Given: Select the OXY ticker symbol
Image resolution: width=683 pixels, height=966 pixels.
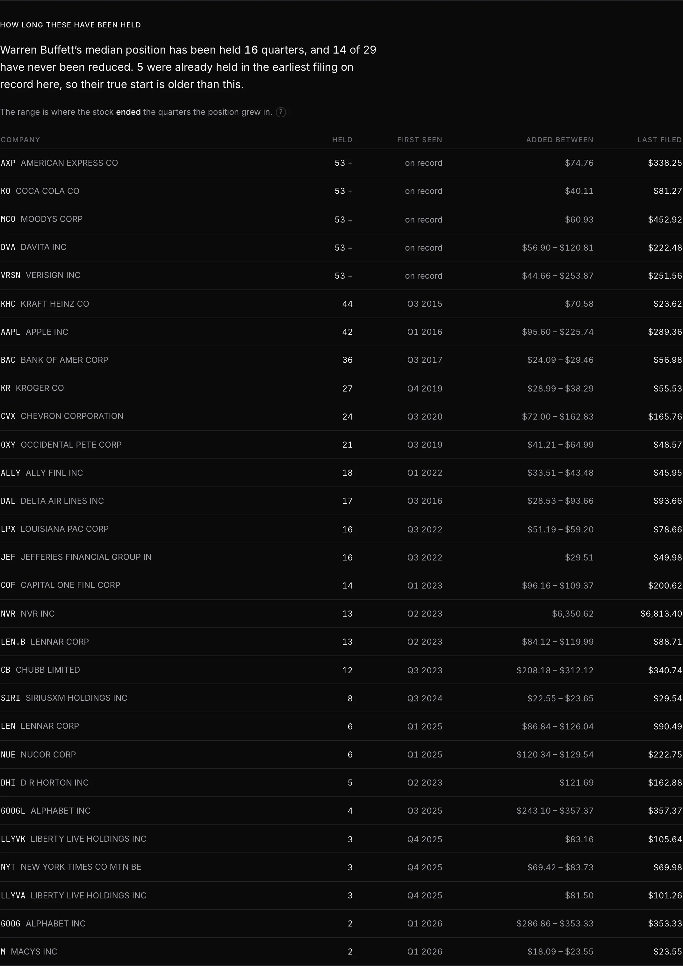Looking at the screenshot, I should click(8, 445).
